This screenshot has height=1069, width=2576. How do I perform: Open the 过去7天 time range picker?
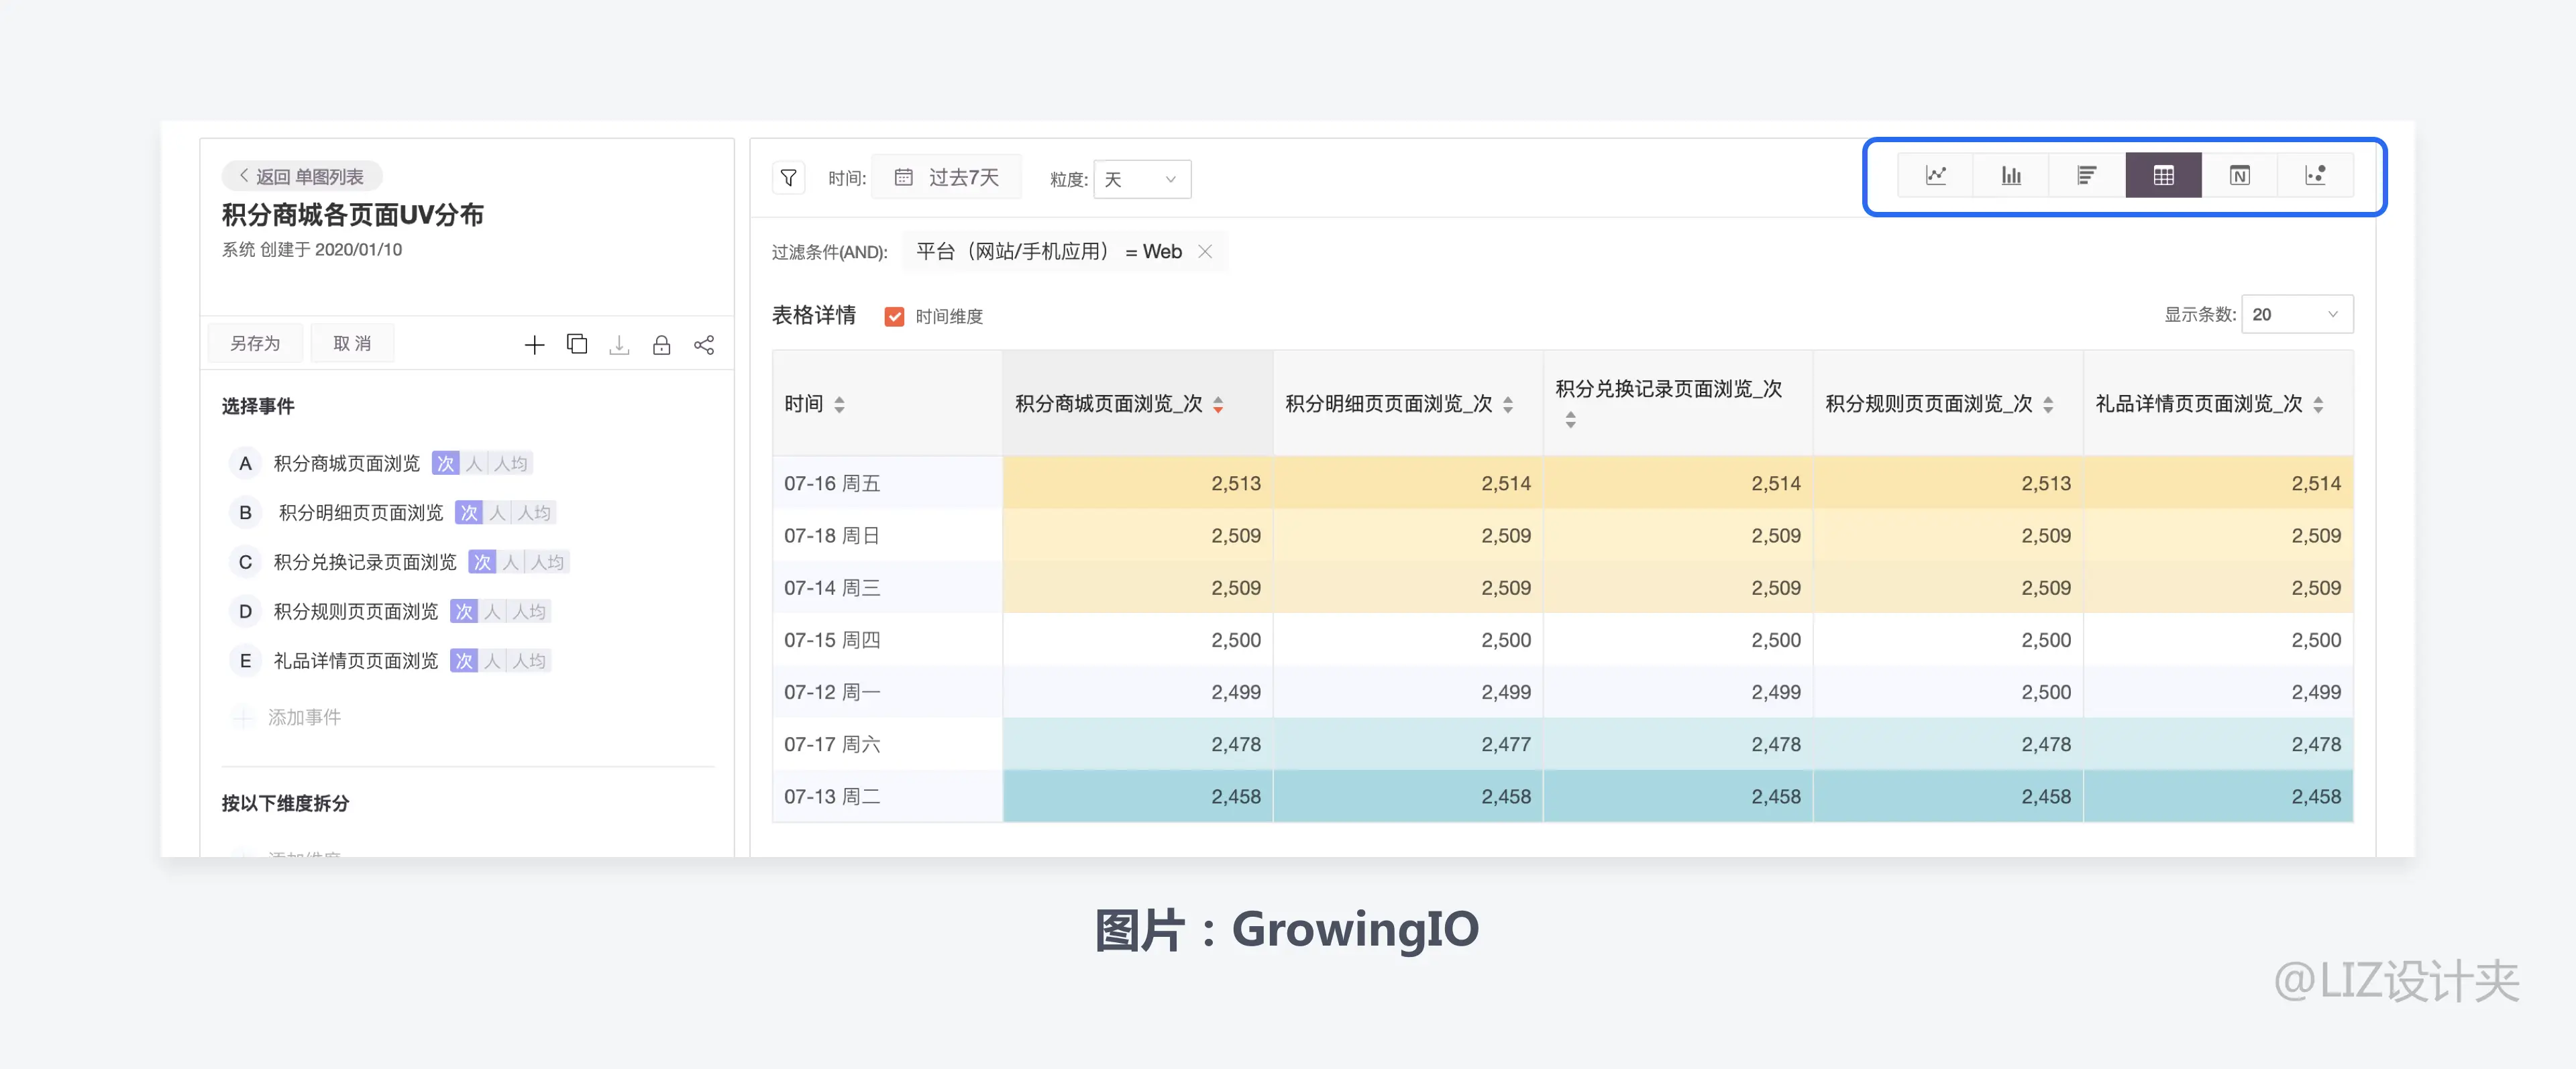click(946, 176)
